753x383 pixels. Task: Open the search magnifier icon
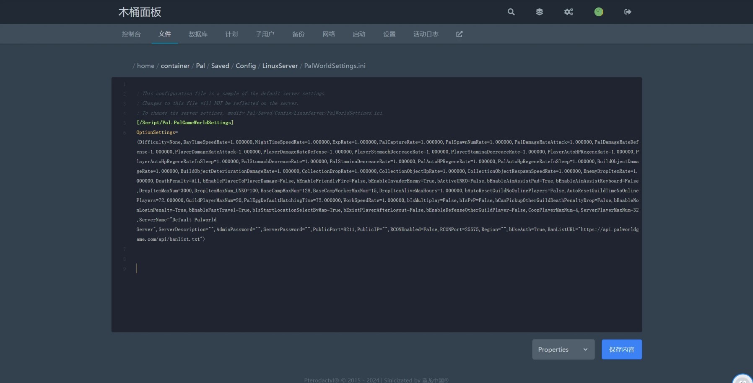[511, 12]
